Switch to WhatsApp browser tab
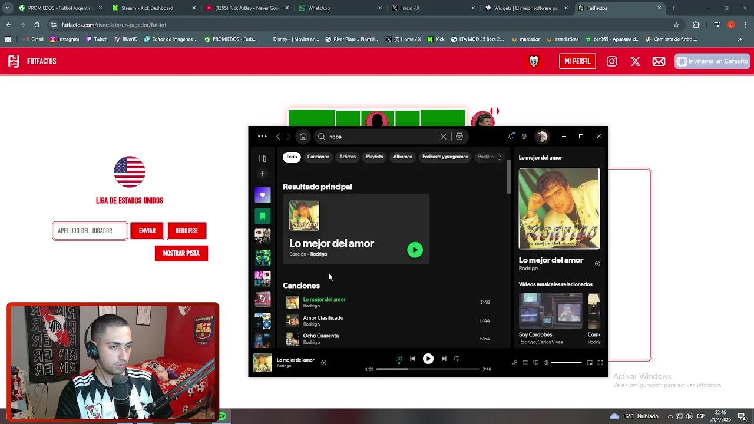This screenshot has height=424, width=754. pyautogui.click(x=338, y=8)
